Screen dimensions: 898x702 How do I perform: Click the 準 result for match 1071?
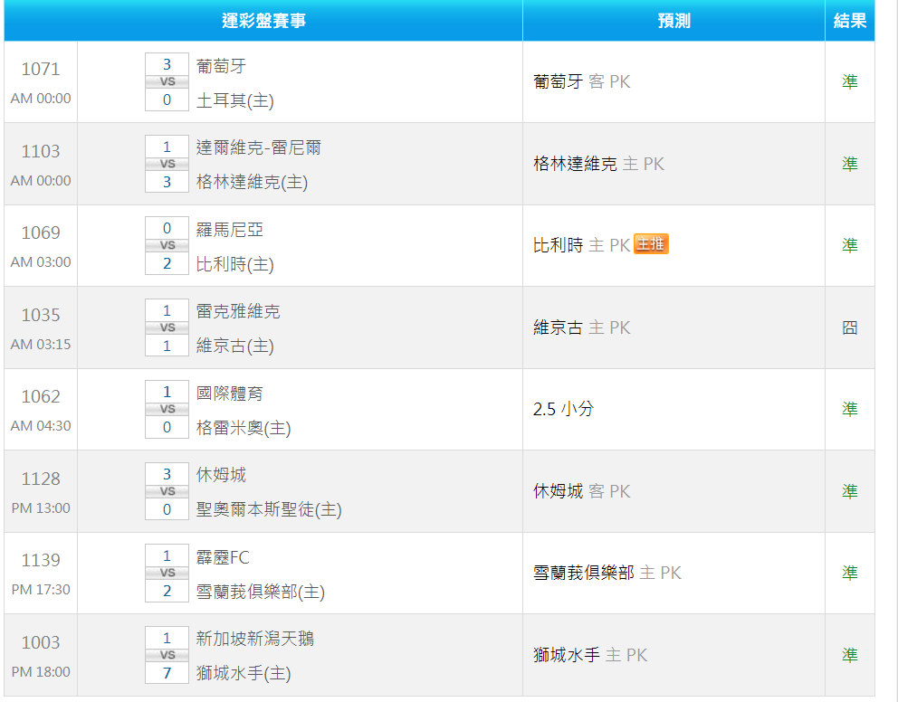850,81
